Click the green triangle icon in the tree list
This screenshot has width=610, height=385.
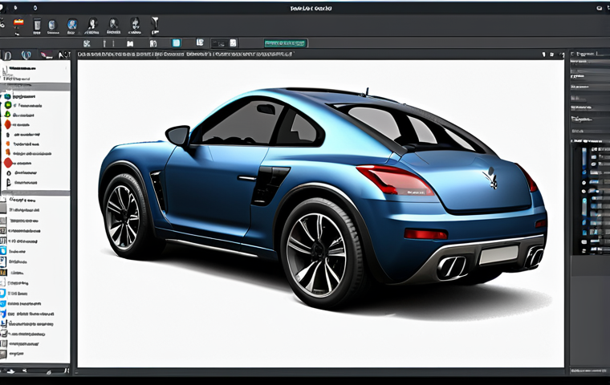(x=7, y=115)
